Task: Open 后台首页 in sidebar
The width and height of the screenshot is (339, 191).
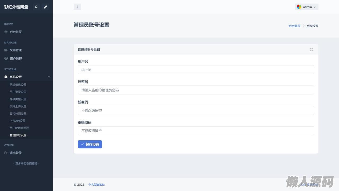Action: coord(16,32)
